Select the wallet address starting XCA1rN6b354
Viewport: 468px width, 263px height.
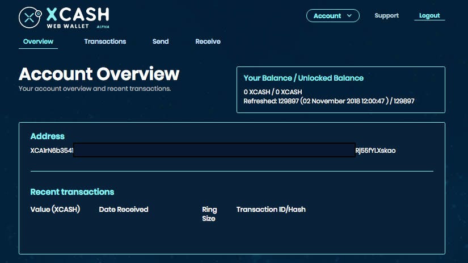coord(52,151)
